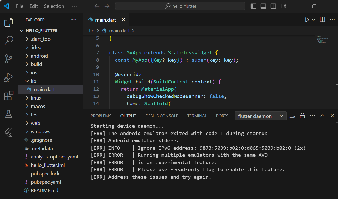The image size is (338, 199).
Task: Toggle the bottom panel visibility
Action: [263, 6]
